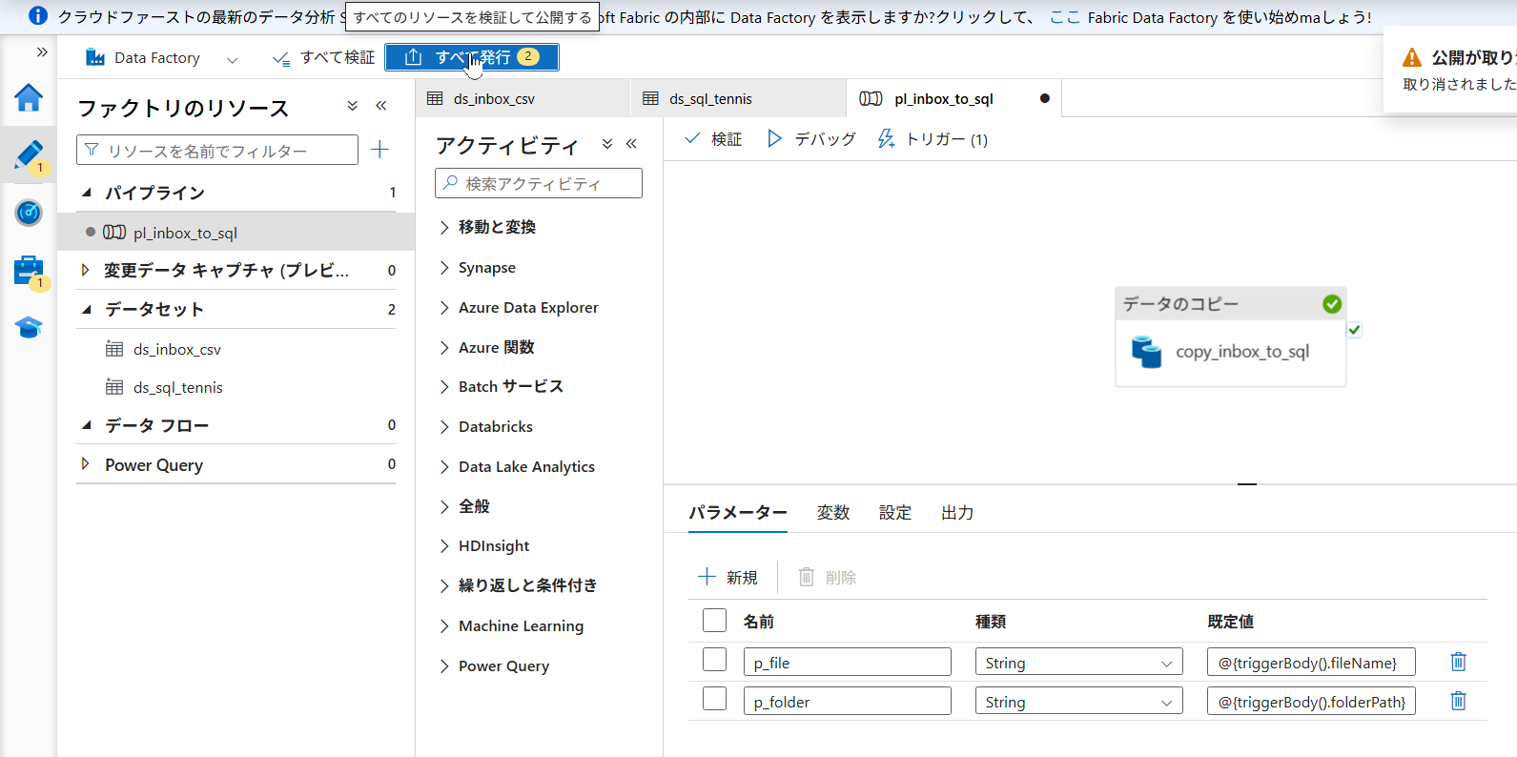Check the p_folder parameter checkbox
Viewport: 1517px width, 757px height.
click(x=714, y=699)
